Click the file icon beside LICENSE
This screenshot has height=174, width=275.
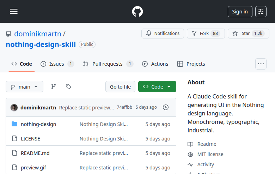click(x=14, y=138)
